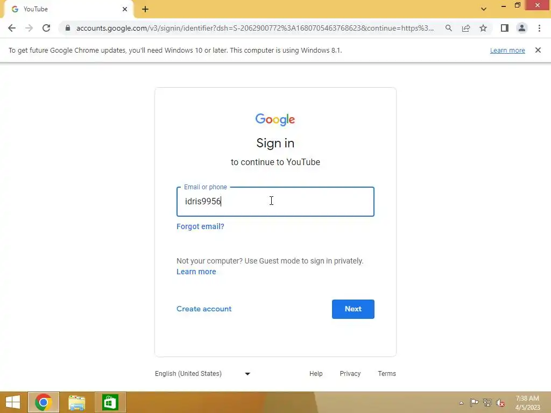The width and height of the screenshot is (551, 413).
Task: Show hidden system tray icons arrow
Action: [x=461, y=403]
